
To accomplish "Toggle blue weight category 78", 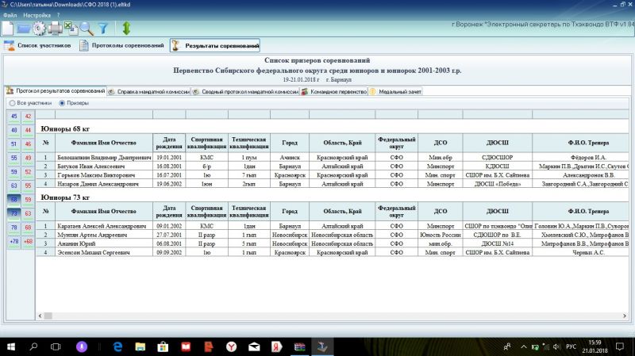I will [x=13, y=228].
